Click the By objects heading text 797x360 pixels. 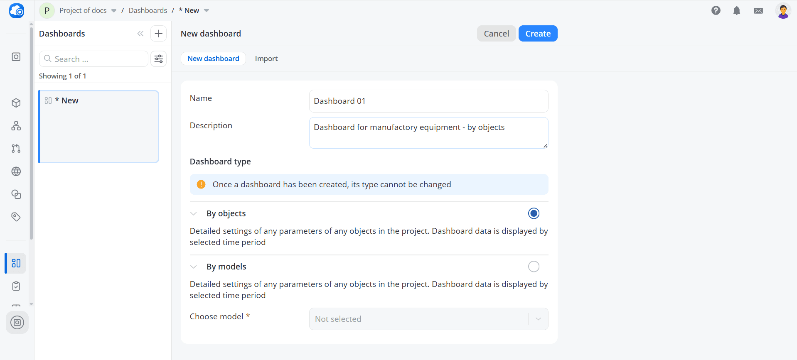[226, 213]
